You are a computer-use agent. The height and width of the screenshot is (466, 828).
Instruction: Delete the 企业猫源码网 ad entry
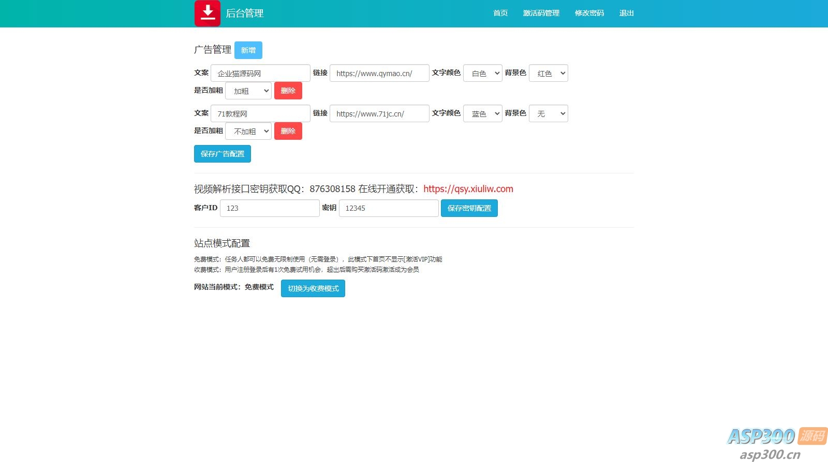click(x=288, y=90)
